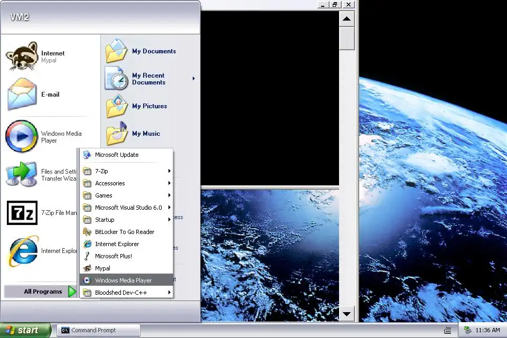Click the Startup folder icon
The image size is (507, 338).
tap(87, 220)
